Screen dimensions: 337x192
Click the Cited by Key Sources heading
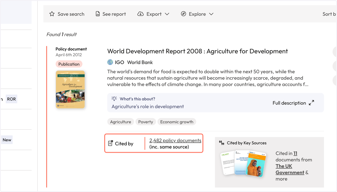247,143
